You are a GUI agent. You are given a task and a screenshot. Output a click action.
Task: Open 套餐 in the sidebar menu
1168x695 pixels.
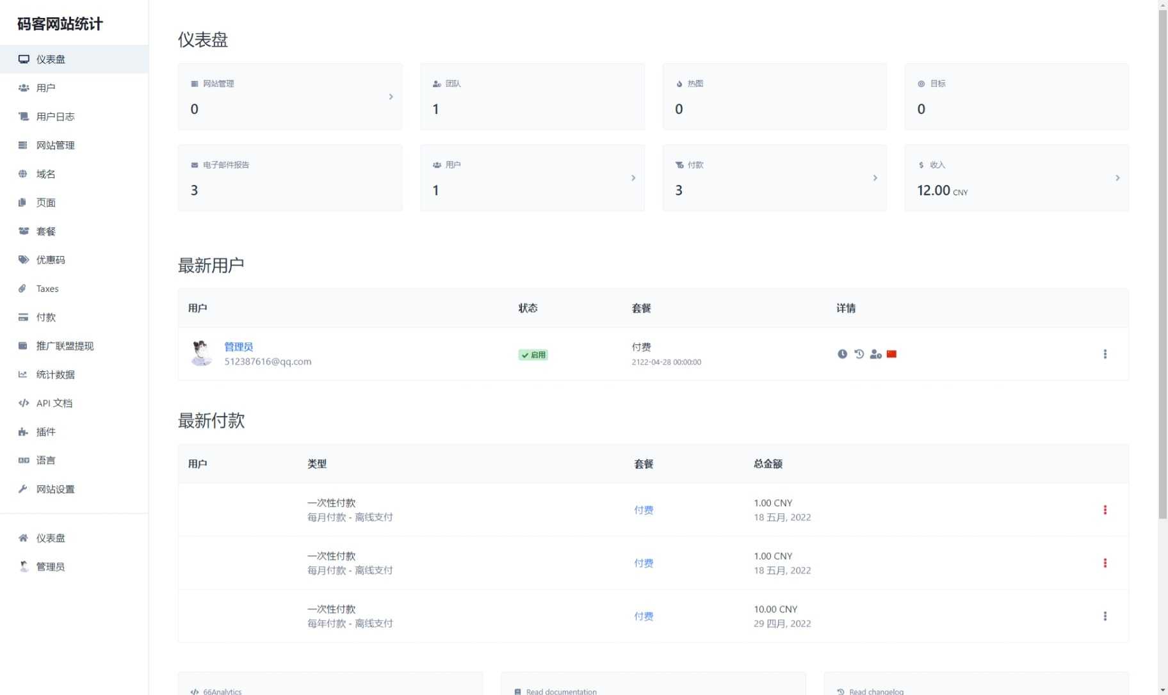74,231
